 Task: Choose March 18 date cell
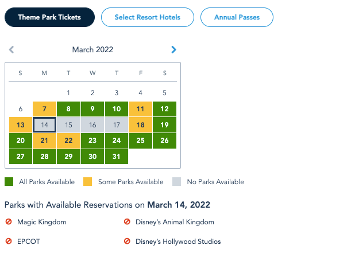coord(140,124)
